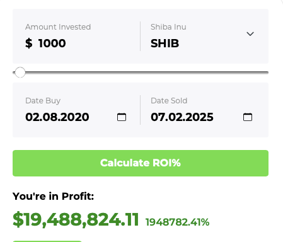
Task: Click the dollar sign before 1000
Action: 29,43
